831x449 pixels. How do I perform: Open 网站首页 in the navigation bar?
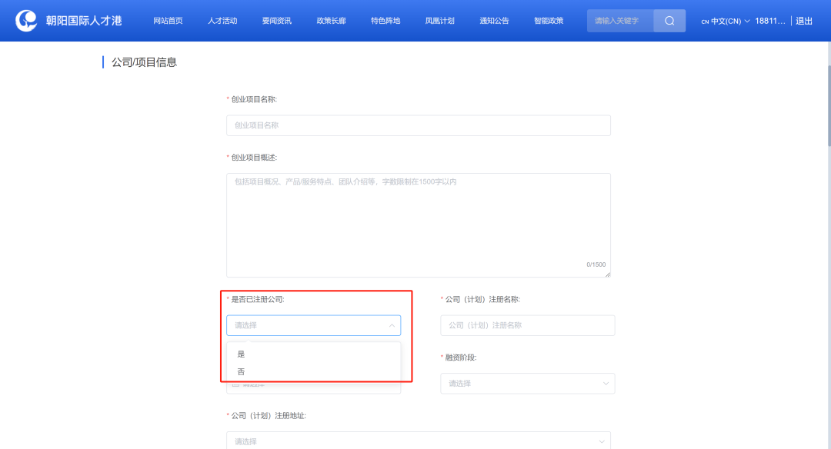168,21
